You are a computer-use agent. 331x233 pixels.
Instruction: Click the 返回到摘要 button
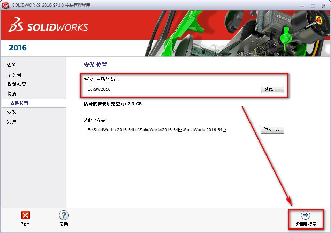point(306,224)
